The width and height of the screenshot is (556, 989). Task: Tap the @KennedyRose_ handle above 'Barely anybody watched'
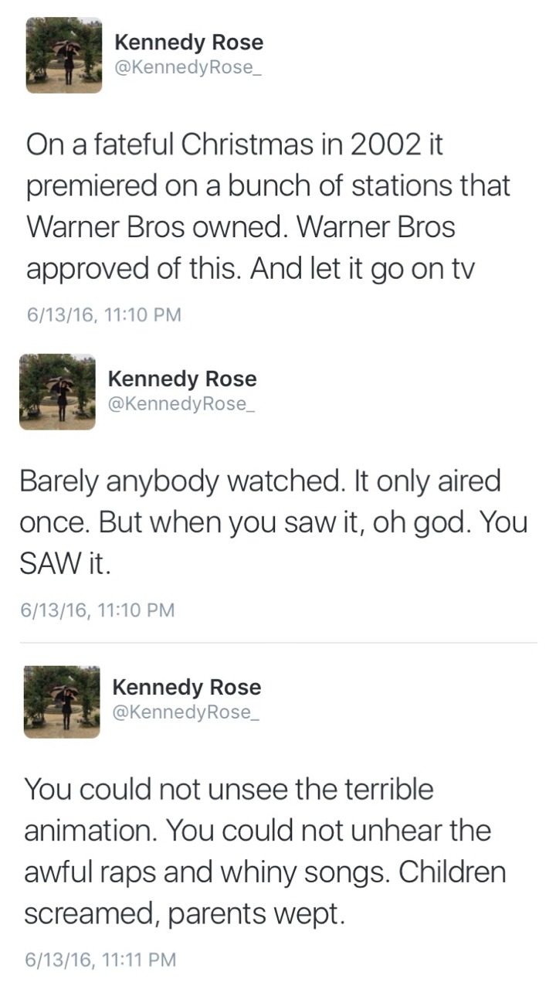[181, 403]
